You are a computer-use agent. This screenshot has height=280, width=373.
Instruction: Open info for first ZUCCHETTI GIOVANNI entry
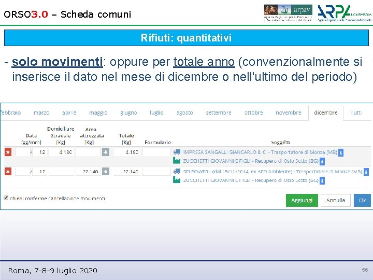(x=322, y=161)
